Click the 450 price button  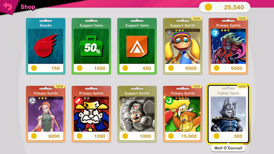(x=137, y=68)
